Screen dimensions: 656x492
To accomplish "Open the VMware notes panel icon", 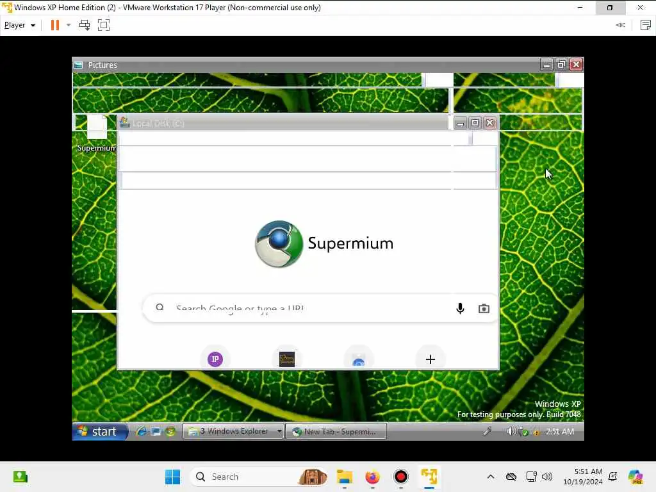I will [646, 25].
